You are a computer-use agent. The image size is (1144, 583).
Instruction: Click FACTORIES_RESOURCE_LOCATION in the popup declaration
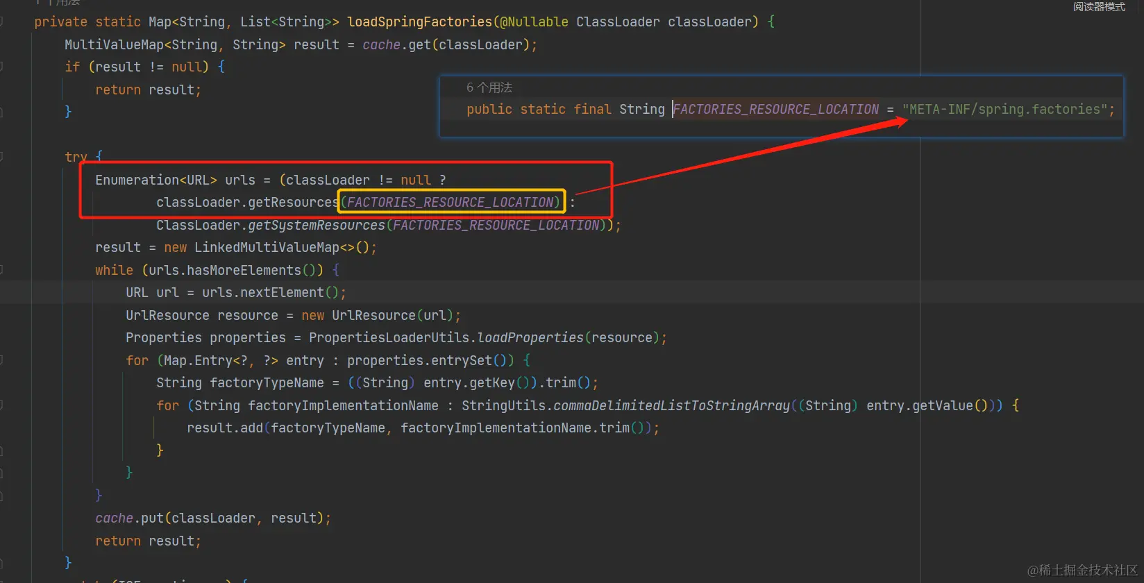776,110
